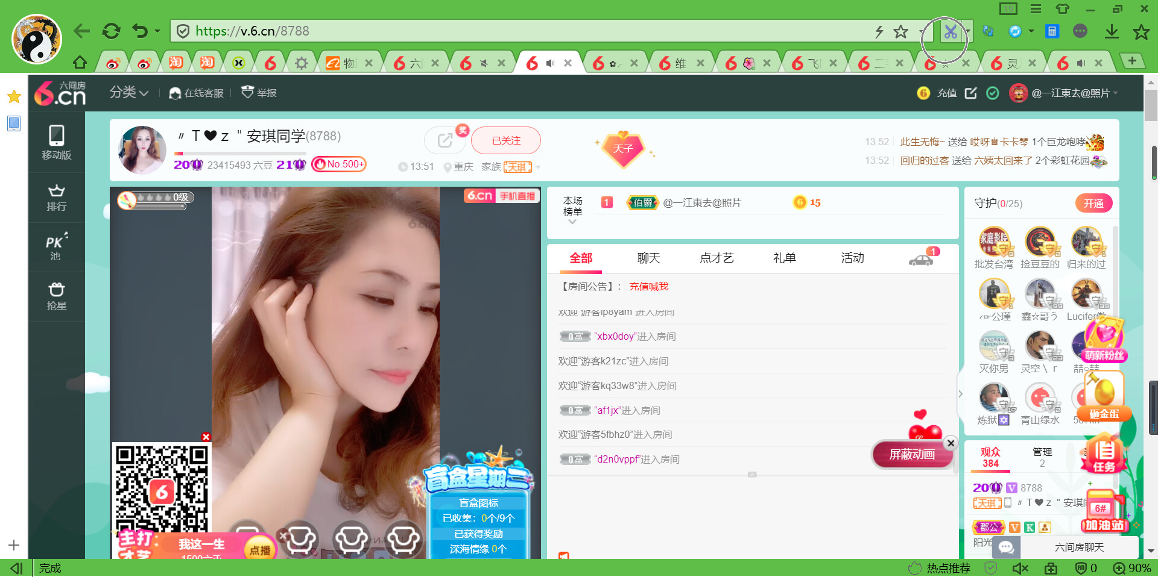Select the 管理 2 managers tab
Screen dimensions: 1158x577
click(1042, 457)
